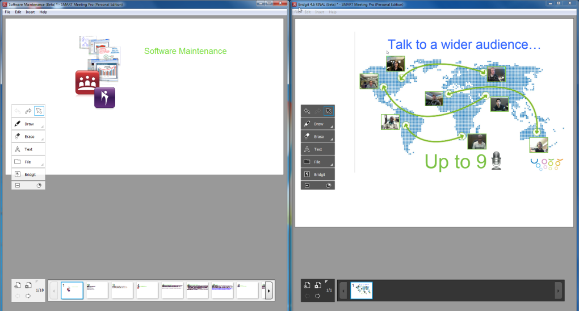Select the pointer tool in the left window toolbar

pos(39,111)
